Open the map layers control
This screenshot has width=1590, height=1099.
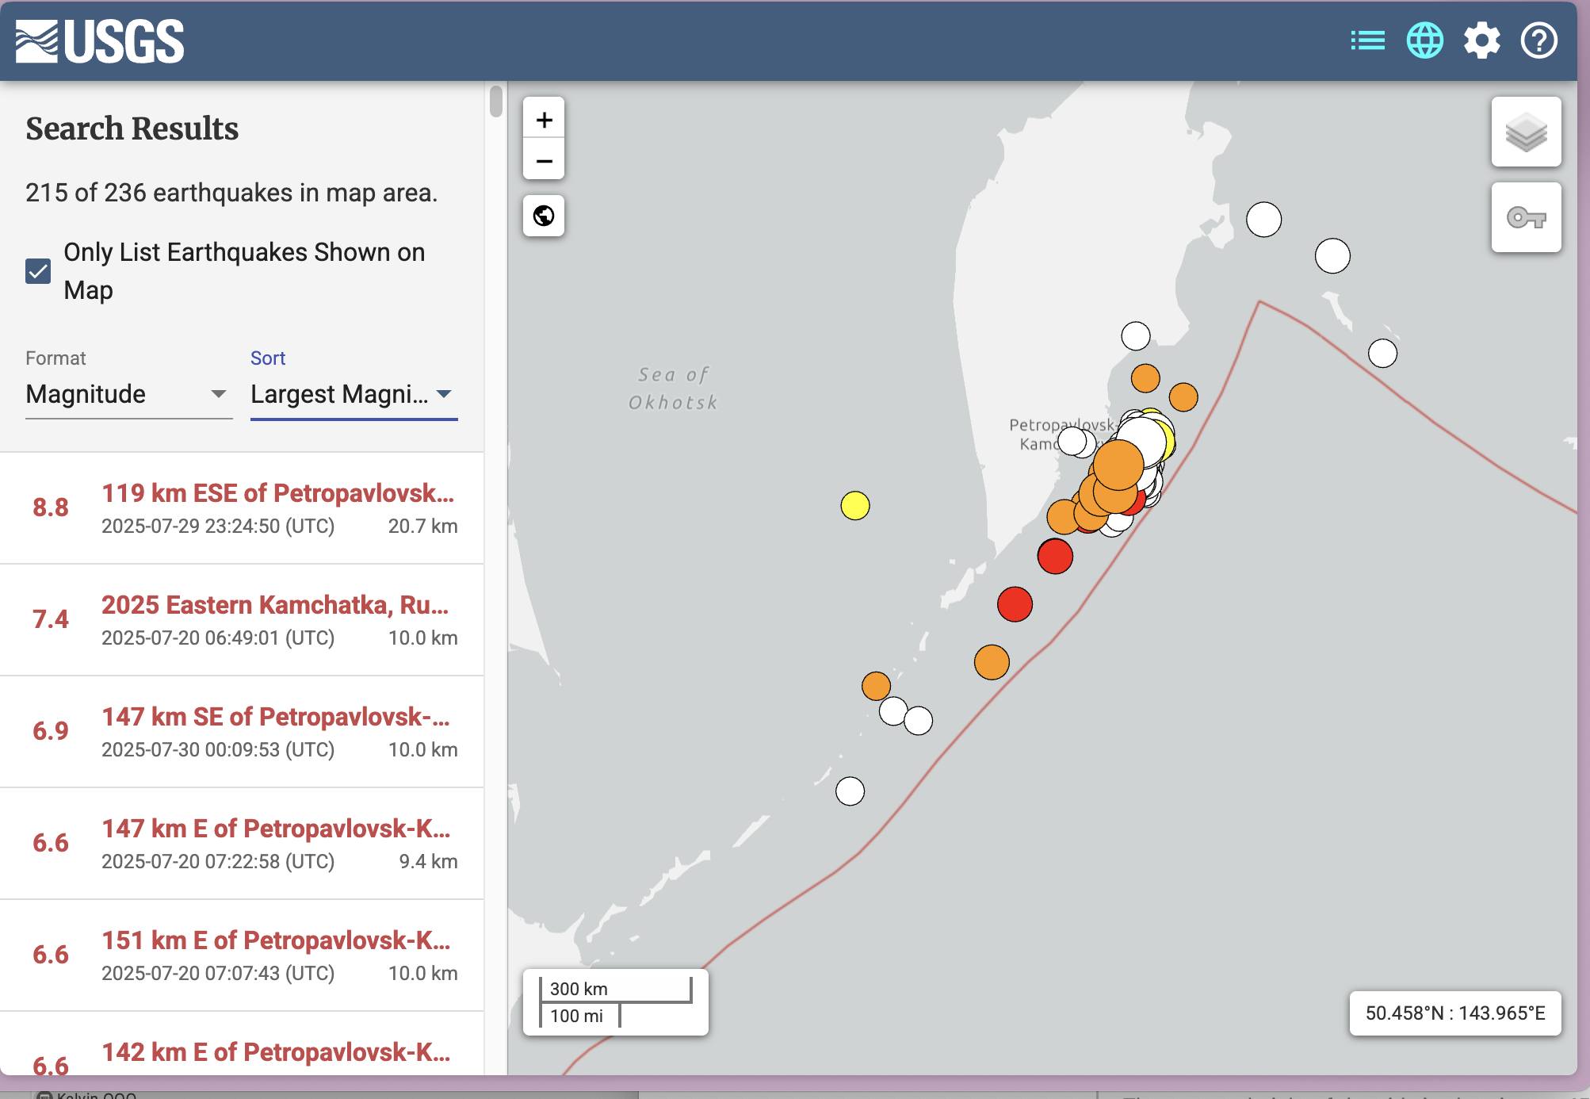coord(1526,132)
